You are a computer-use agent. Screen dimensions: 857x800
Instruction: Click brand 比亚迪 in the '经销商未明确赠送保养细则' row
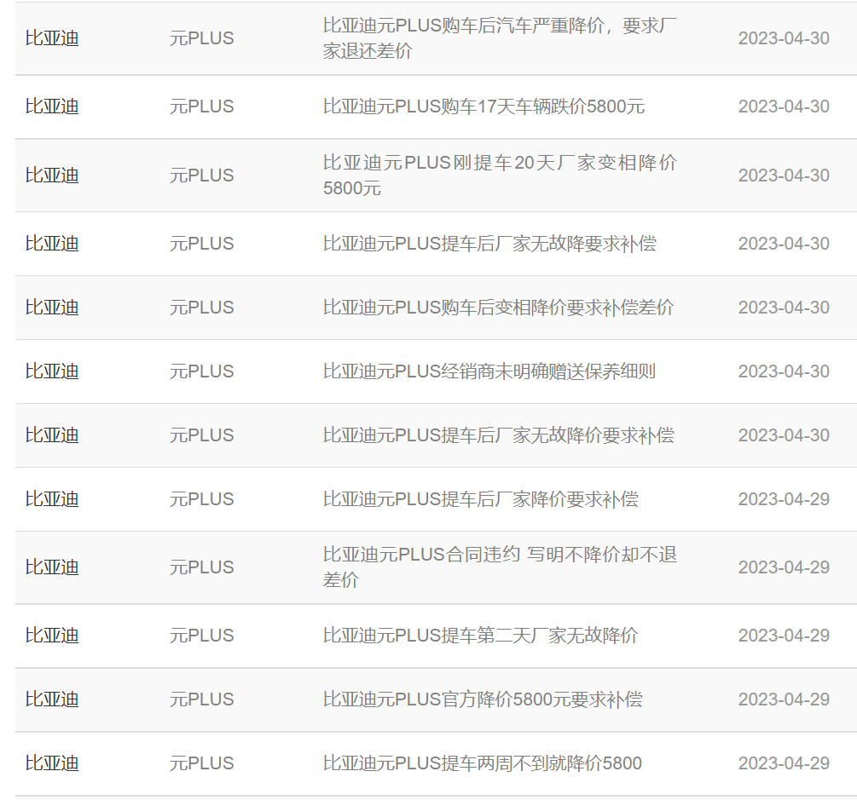(x=52, y=371)
